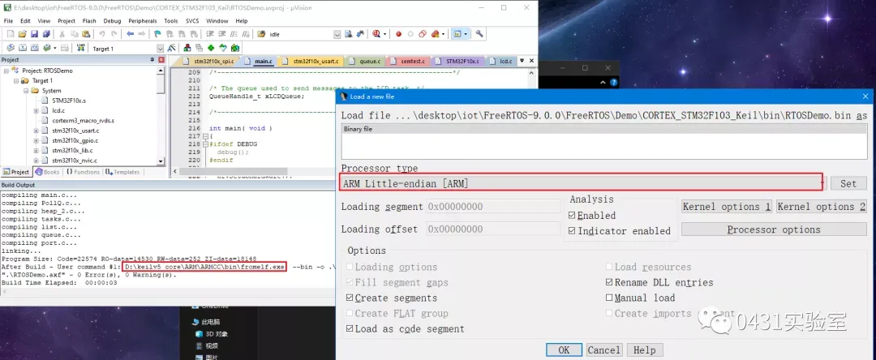Click Cancel in Load a new file dialog

(604, 350)
